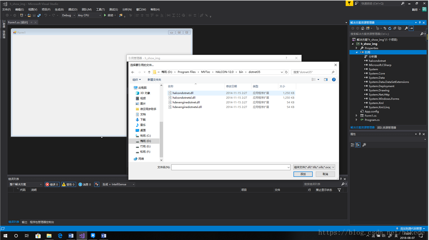Click Back arrow in file dialog
This screenshot has width=429, height=240.
133,72
